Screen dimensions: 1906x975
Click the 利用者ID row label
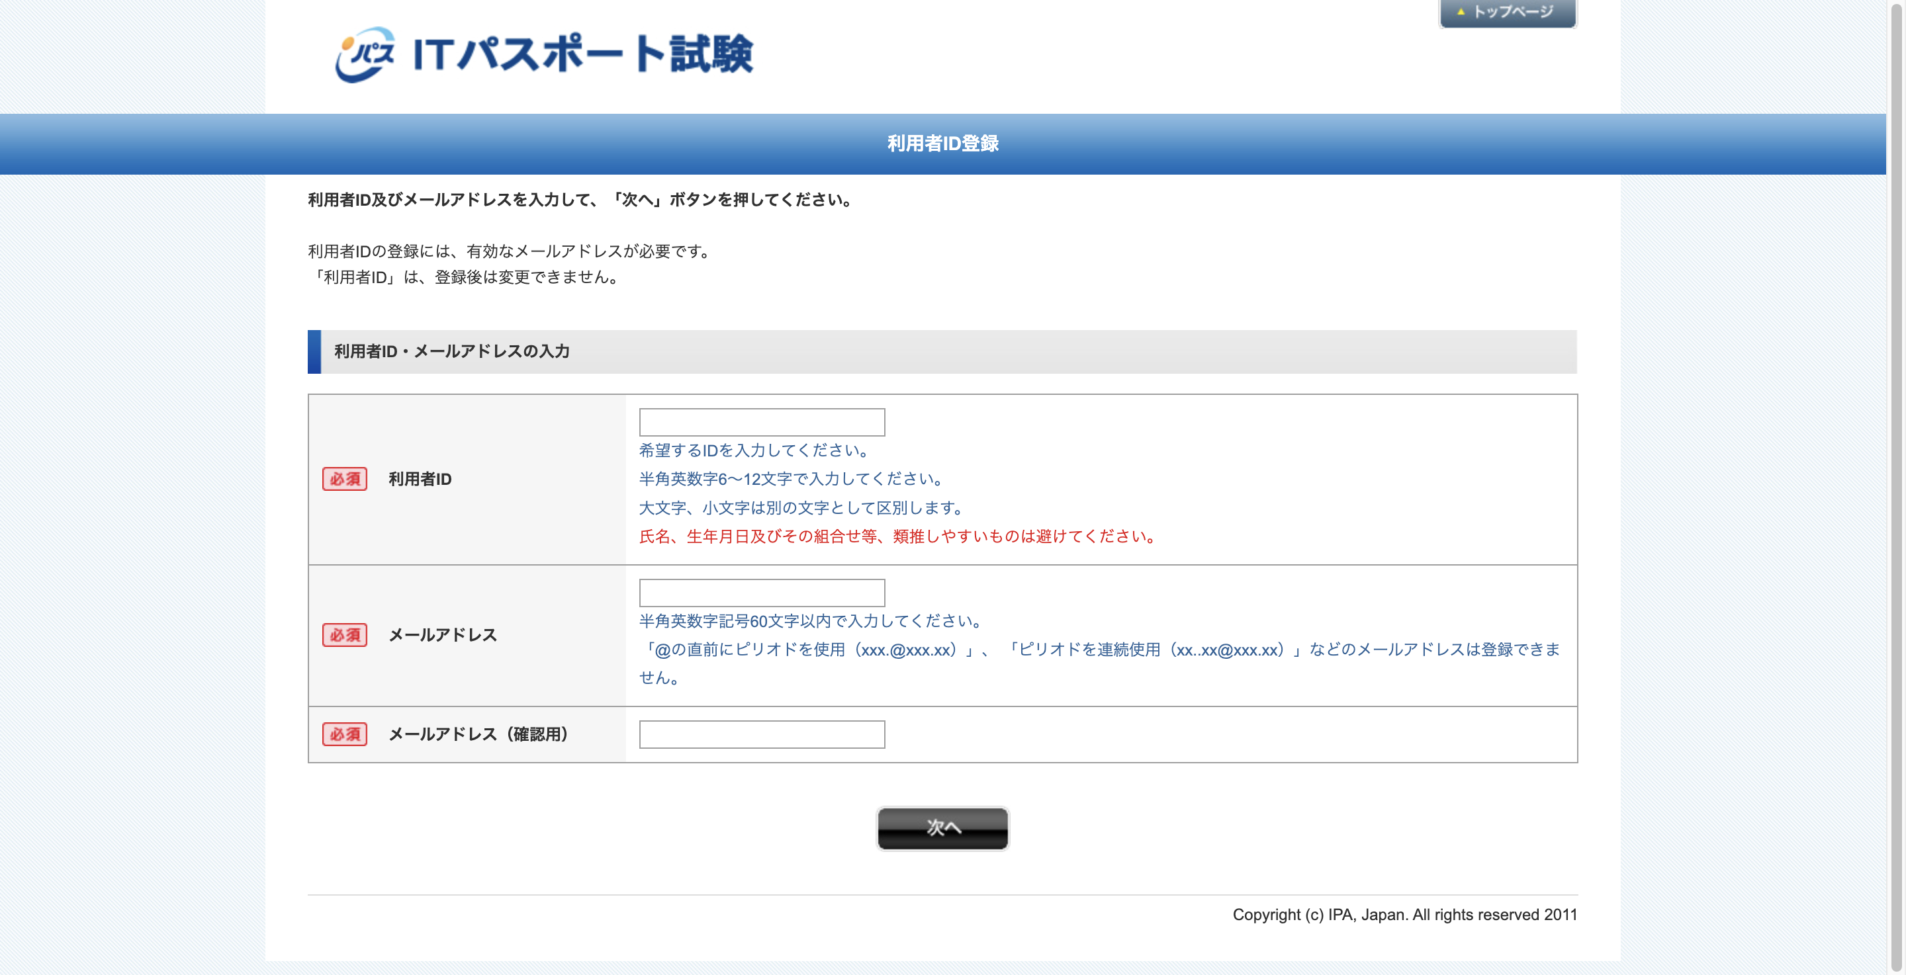tap(420, 479)
